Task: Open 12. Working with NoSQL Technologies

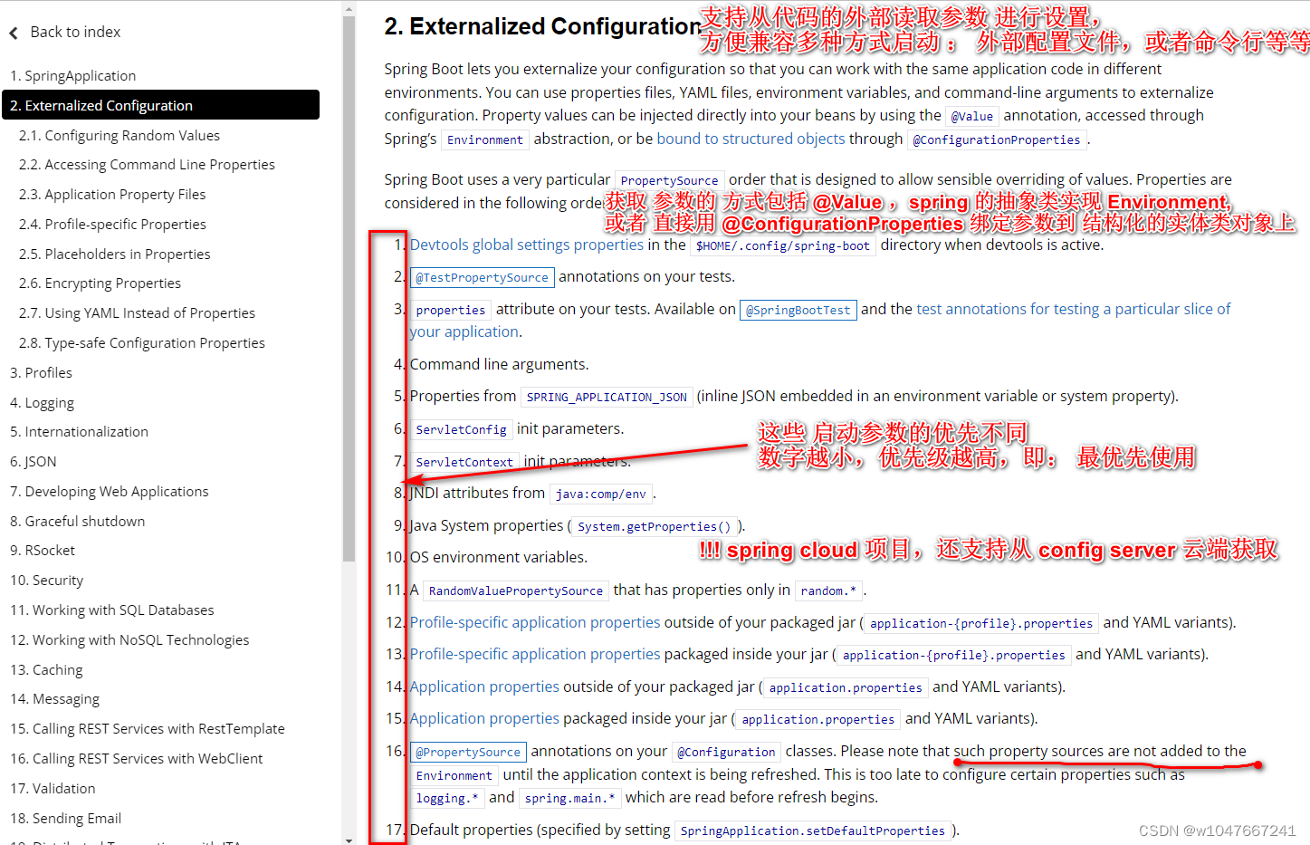Action: click(129, 640)
